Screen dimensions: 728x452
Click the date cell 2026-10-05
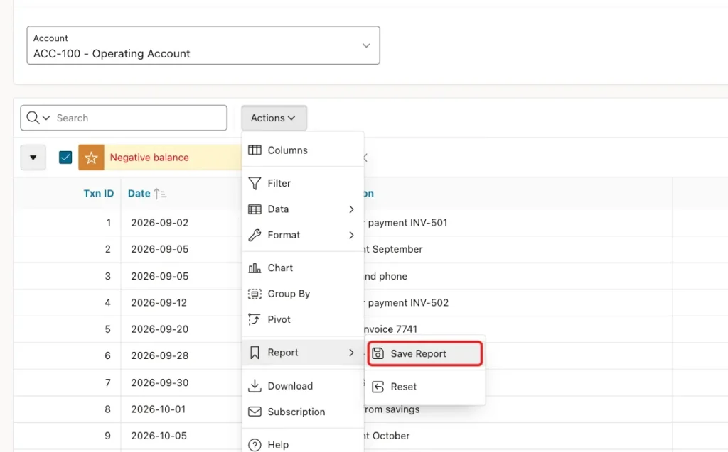pos(159,436)
